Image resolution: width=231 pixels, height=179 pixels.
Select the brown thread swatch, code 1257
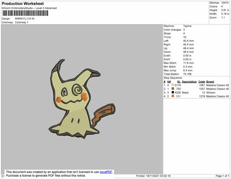173,89
